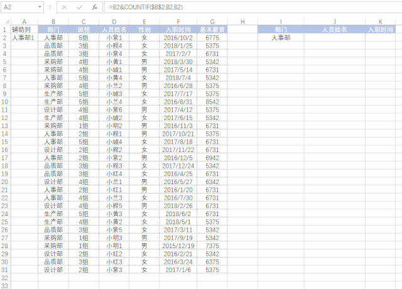Select column J header

coord(335,22)
